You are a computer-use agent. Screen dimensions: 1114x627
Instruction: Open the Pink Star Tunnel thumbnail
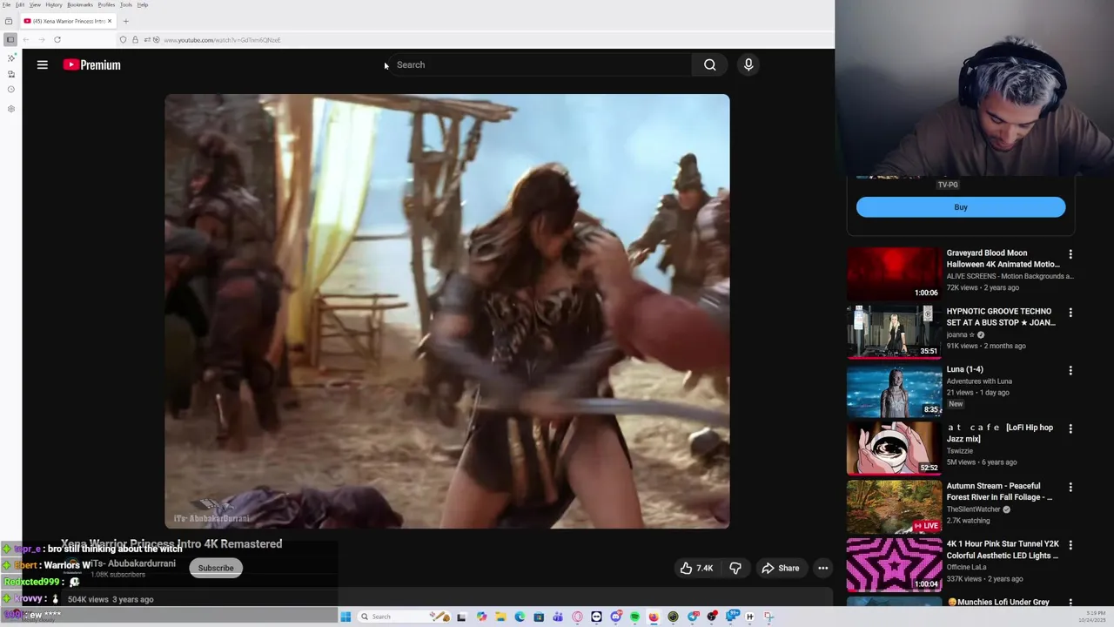point(894,564)
